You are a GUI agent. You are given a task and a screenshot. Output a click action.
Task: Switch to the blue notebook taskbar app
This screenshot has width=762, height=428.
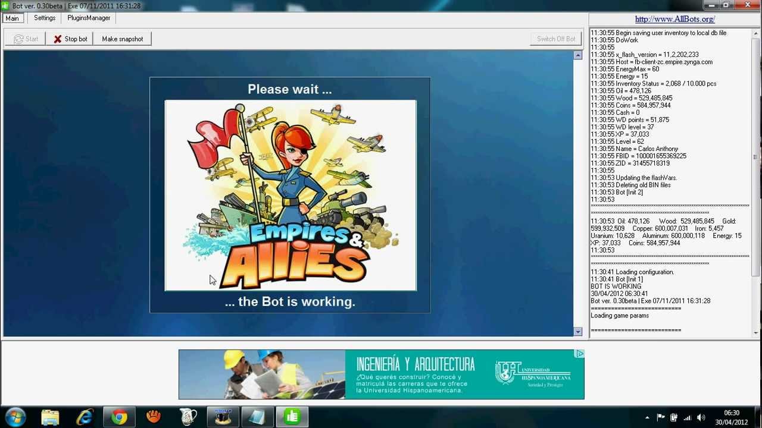[x=257, y=417]
